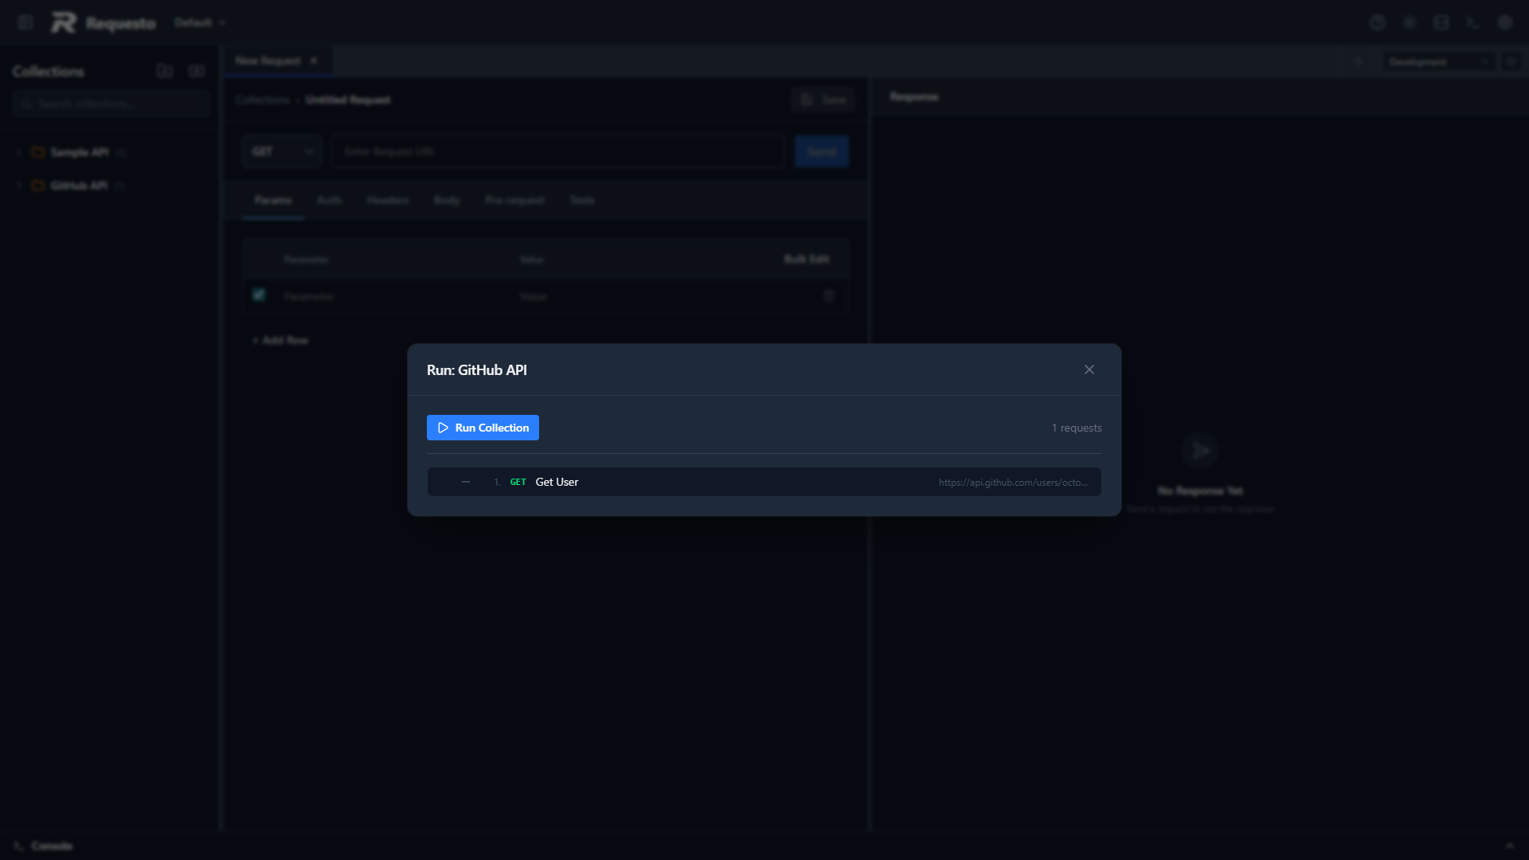Screen dimensions: 1529x860
Task: Click the 'Run: GitHub API' dialog title
Action: pyautogui.click(x=476, y=369)
